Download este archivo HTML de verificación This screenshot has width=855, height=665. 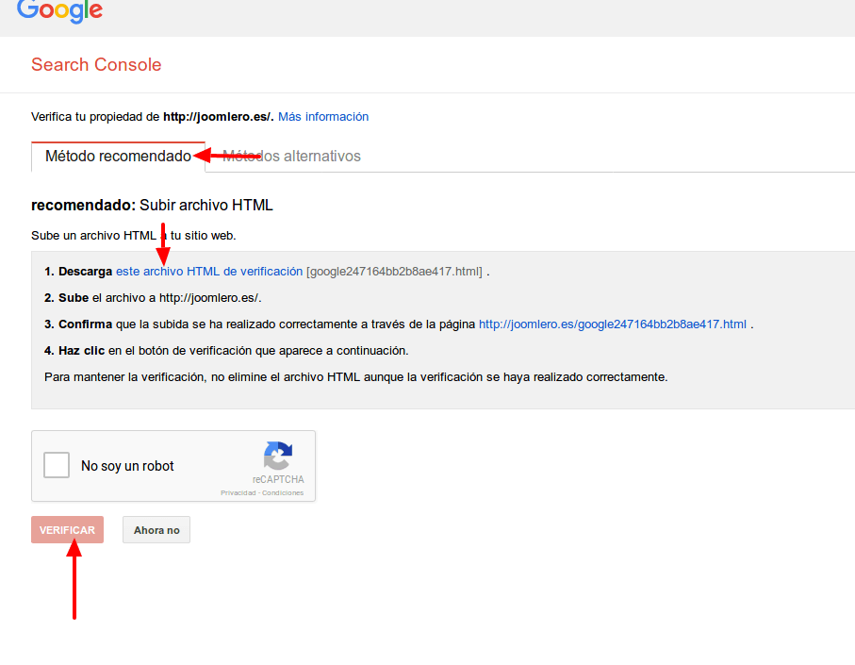(209, 271)
